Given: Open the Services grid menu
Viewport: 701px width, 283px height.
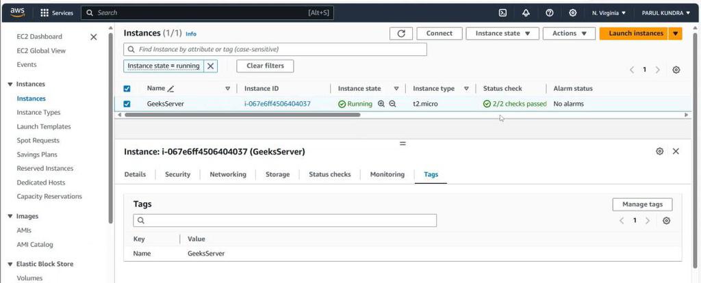Looking at the screenshot, I should (56, 13).
